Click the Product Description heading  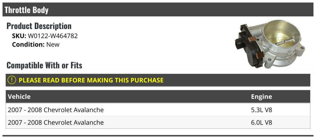(39, 26)
